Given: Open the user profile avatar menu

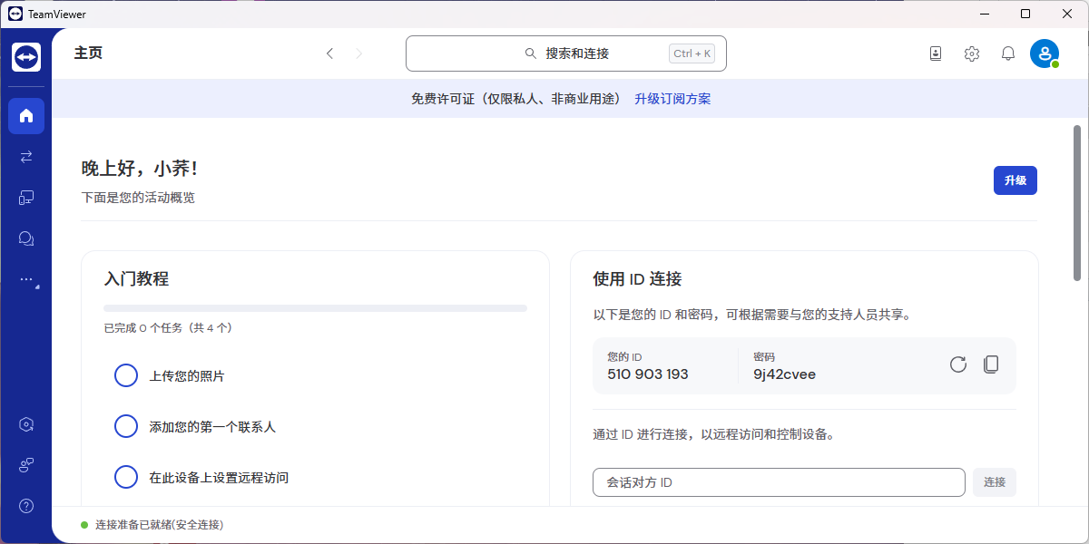Looking at the screenshot, I should click(x=1044, y=53).
